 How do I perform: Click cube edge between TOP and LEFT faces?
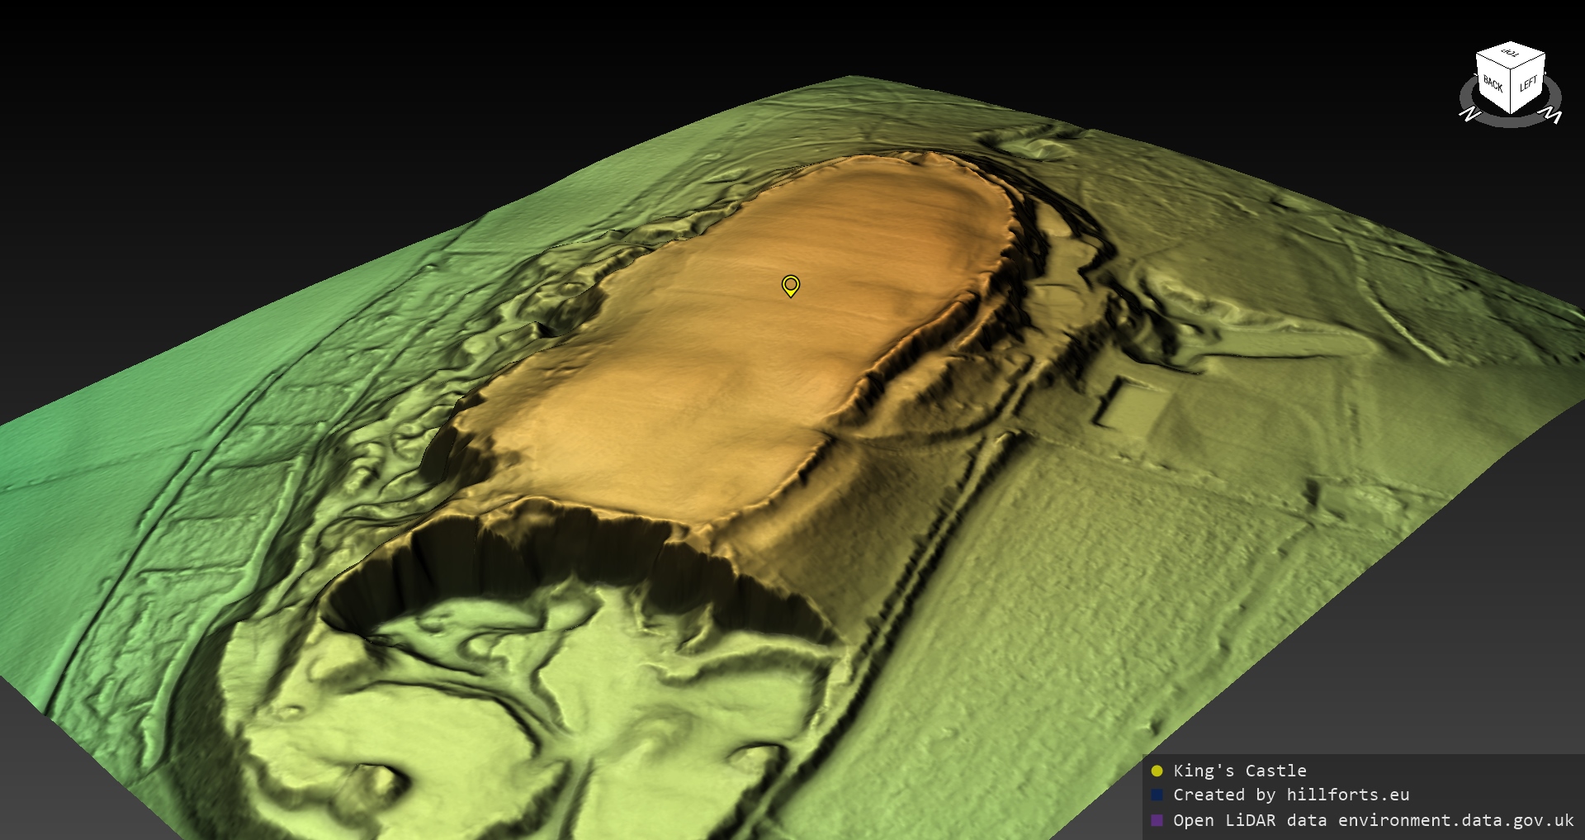click(1529, 59)
